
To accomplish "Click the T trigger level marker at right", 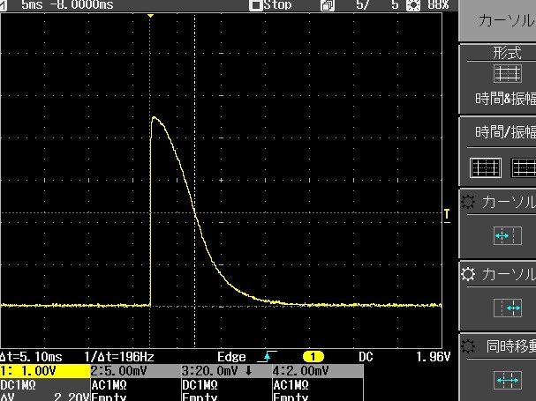I will 447,215.
